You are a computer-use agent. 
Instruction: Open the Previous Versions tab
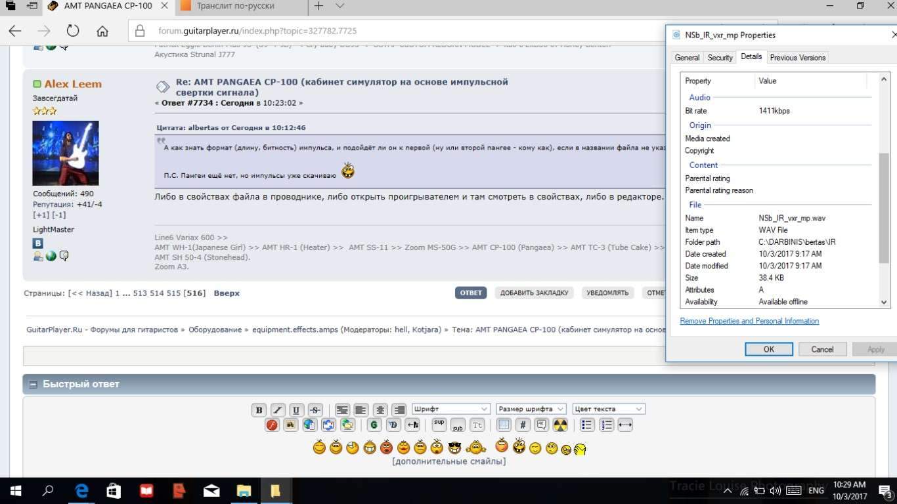798,58
